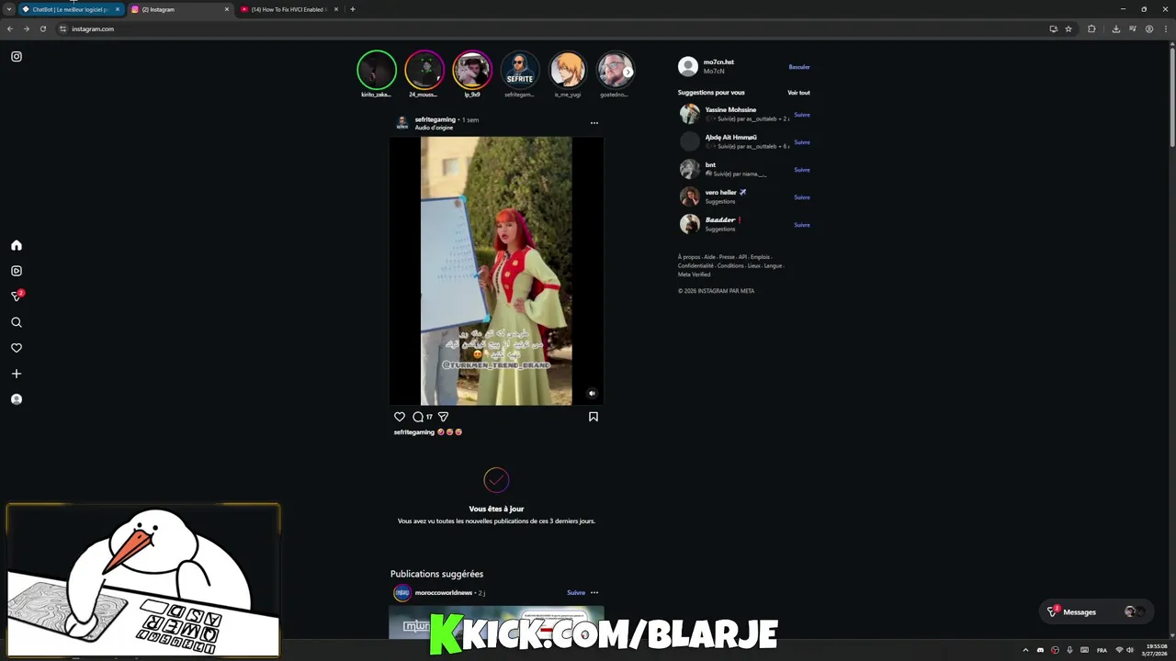Screen dimensions: 1176x661
Task: Close the Instagram tab
Action: [x=227, y=9]
